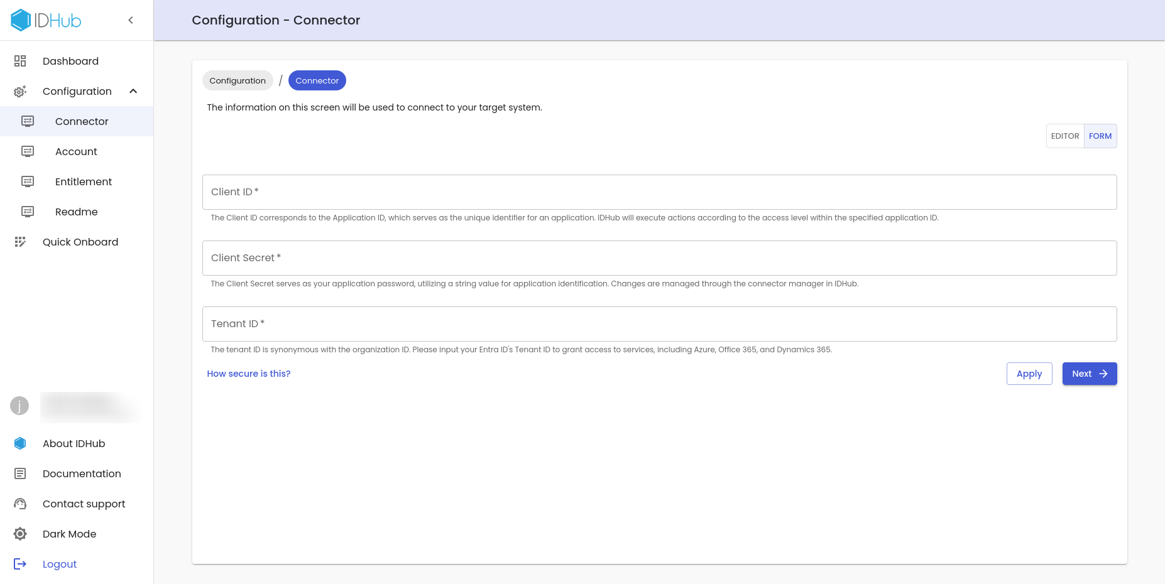Focus the Client Secret input field
Viewport: 1165px width, 584px height.
[659, 258]
